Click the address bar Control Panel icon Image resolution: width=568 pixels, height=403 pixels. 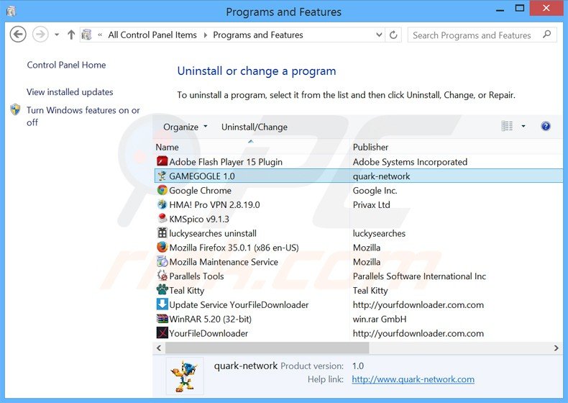pyautogui.click(x=86, y=35)
